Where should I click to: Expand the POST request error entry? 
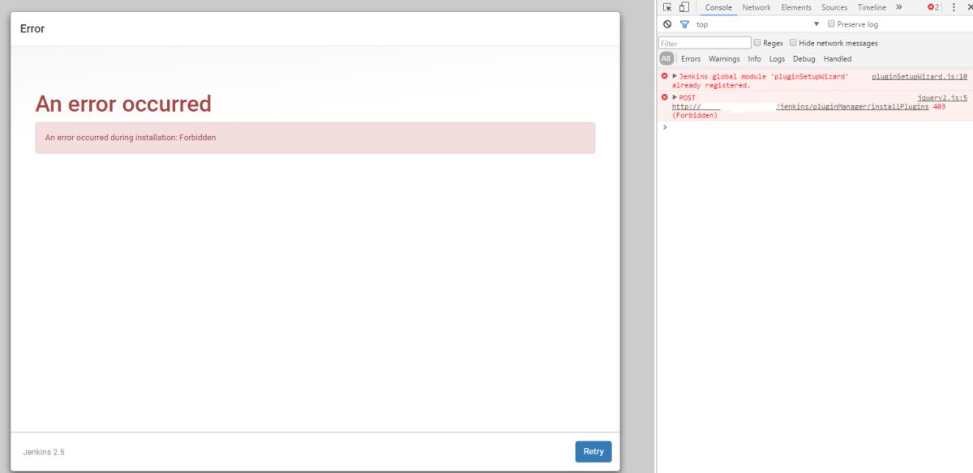coord(675,97)
